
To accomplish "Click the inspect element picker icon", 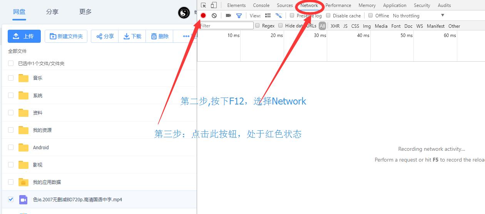I will pyautogui.click(x=204, y=5).
